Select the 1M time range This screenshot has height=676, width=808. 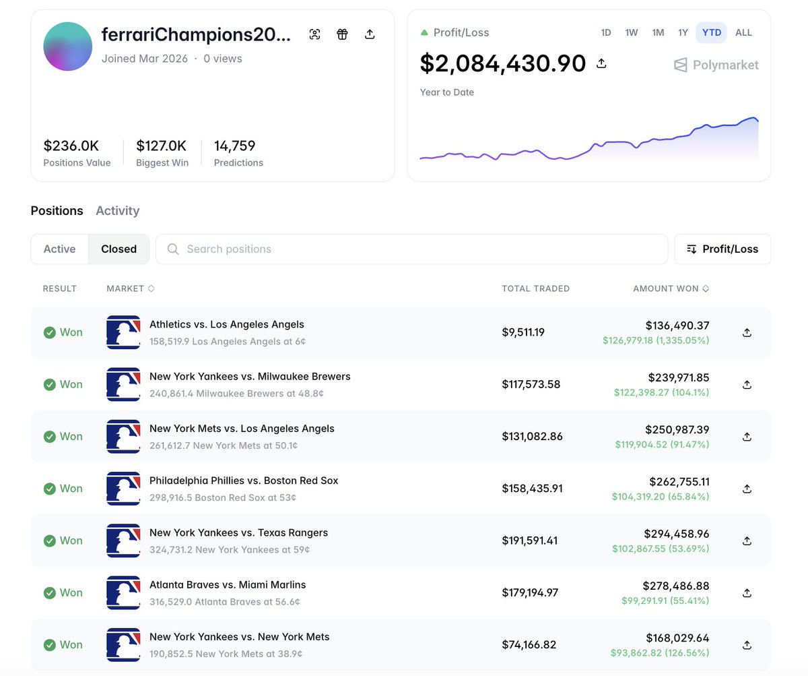[x=658, y=32]
